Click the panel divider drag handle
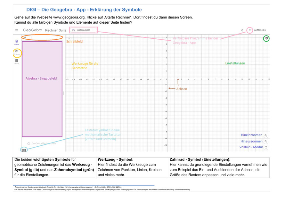 pos(64,93)
